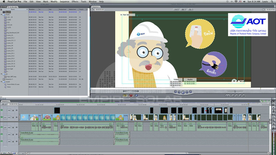276x155 pixels.
Task: Click the Duration column header
Action: (x=33, y=10)
